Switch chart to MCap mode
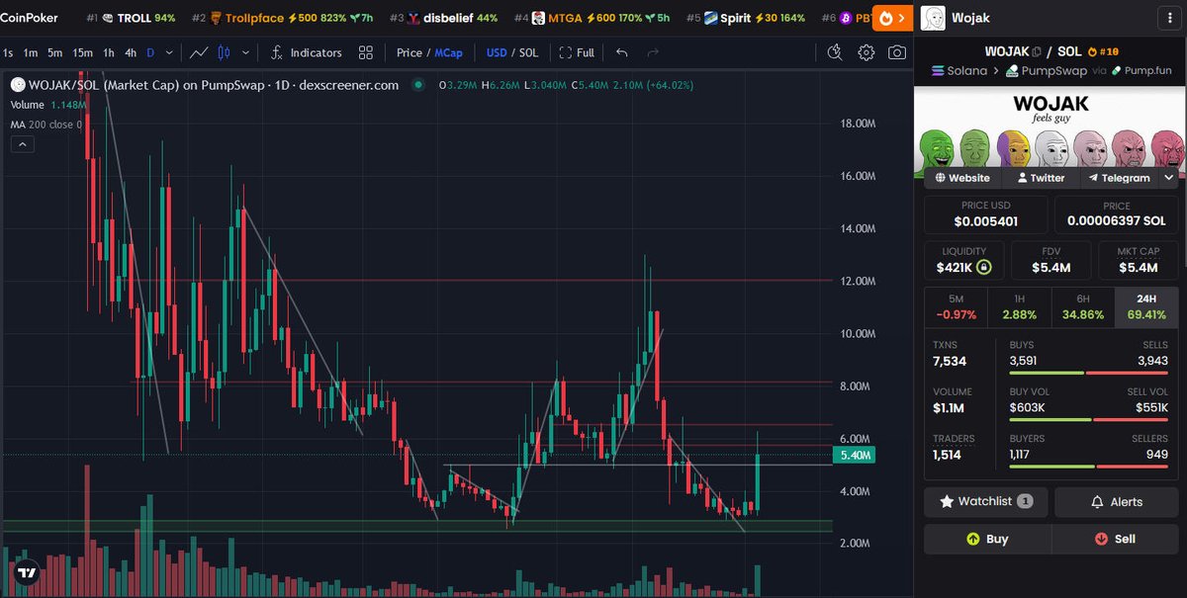 (448, 52)
